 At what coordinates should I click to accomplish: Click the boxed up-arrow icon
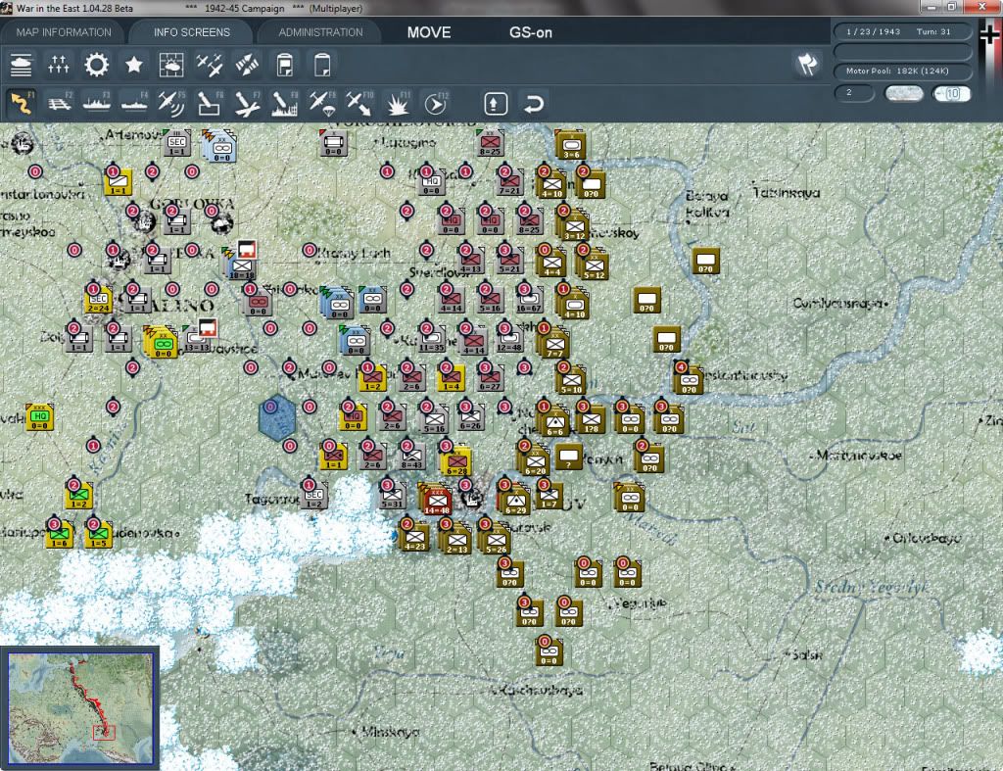pos(495,103)
